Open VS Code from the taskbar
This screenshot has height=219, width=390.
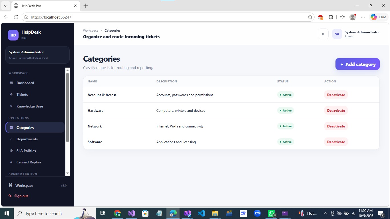(201, 213)
